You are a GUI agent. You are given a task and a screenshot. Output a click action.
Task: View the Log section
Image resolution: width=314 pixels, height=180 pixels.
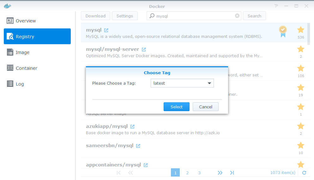coord(37,84)
